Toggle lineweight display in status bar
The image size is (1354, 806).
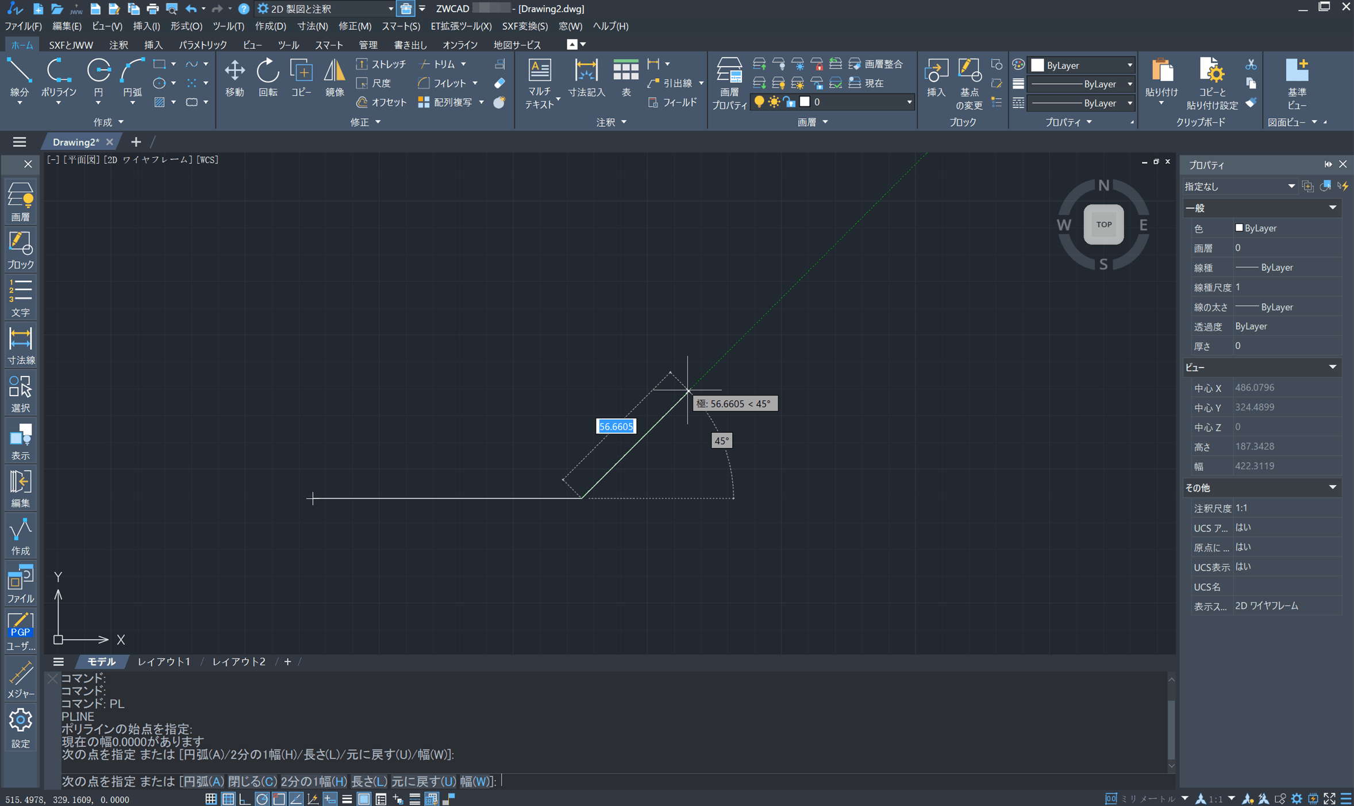tap(347, 799)
